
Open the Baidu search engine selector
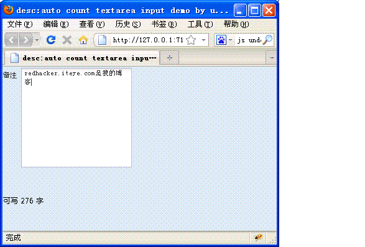pos(224,40)
